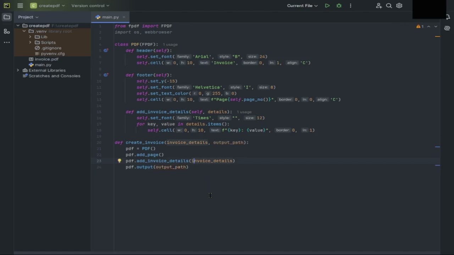Click the orange warning stripe in scrollbar
This screenshot has height=255, width=454.
tap(437, 36)
